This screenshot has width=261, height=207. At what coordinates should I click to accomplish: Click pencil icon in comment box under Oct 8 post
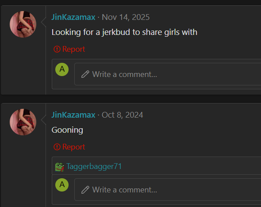click(x=85, y=190)
